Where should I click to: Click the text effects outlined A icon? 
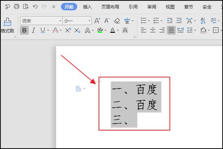pyautogui.click(x=87, y=30)
